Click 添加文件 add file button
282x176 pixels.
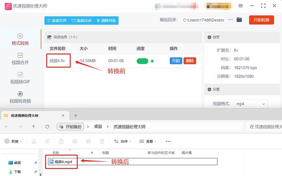tap(57, 21)
